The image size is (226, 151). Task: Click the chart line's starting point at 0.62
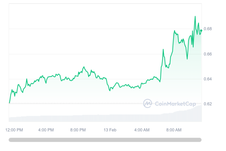point(10,103)
